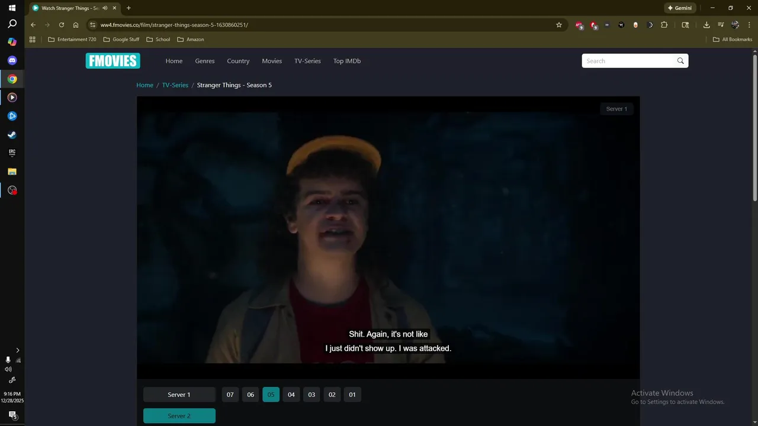Click the black round extension icon with white dots
Screen dimensions: 758x426
tap(621, 25)
